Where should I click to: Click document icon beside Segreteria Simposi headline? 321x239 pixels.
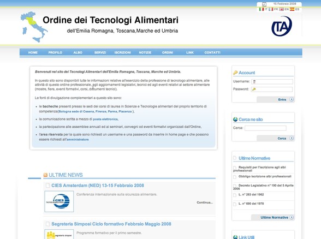coord(48,224)
